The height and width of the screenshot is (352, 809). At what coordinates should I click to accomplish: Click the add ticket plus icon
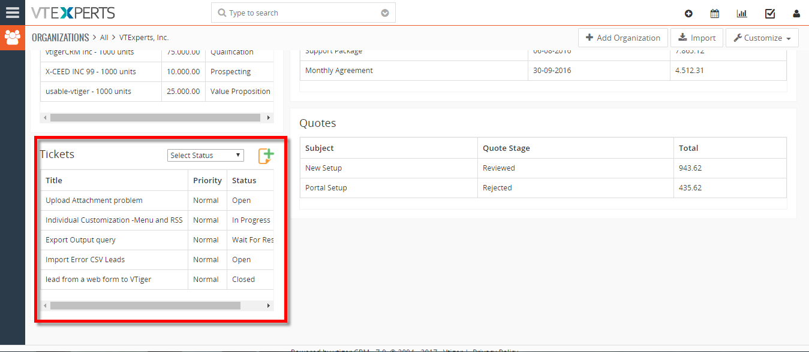pyautogui.click(x=266, y=156)
